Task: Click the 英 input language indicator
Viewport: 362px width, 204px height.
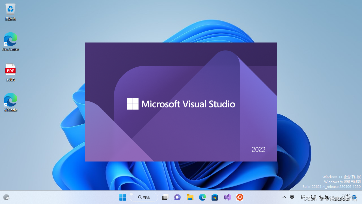Action: click(292, 197)
